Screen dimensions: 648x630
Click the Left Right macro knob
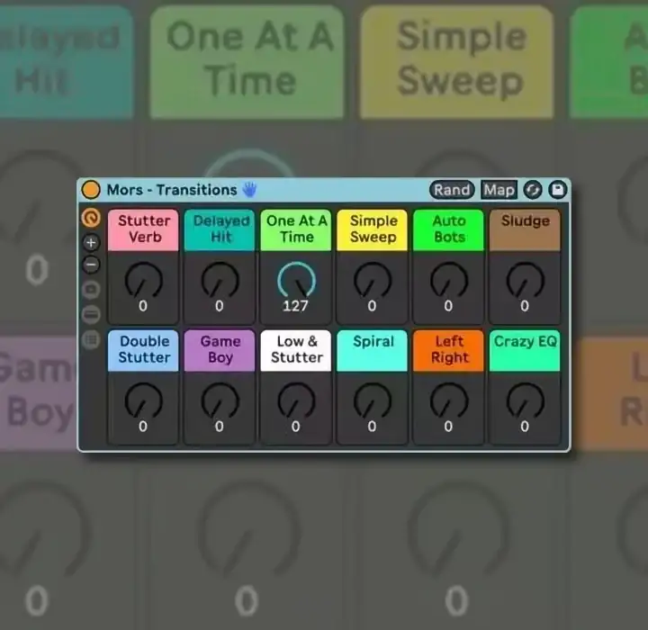click(449, 400)
